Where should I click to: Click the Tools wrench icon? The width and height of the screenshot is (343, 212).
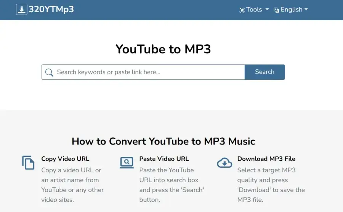[x=242, y=10]
